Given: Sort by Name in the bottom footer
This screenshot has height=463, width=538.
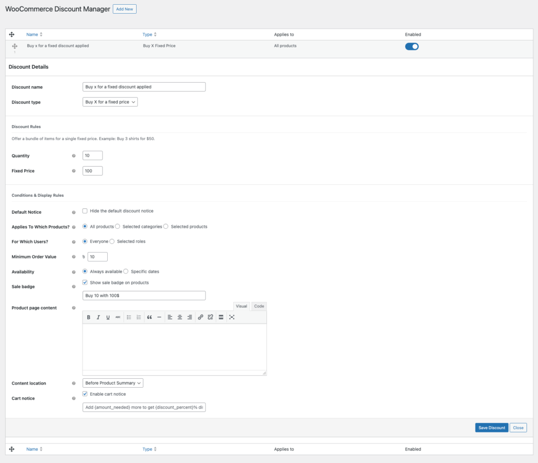Looking at the screenshot, I should pyautogui.click(x=34, y=449).
